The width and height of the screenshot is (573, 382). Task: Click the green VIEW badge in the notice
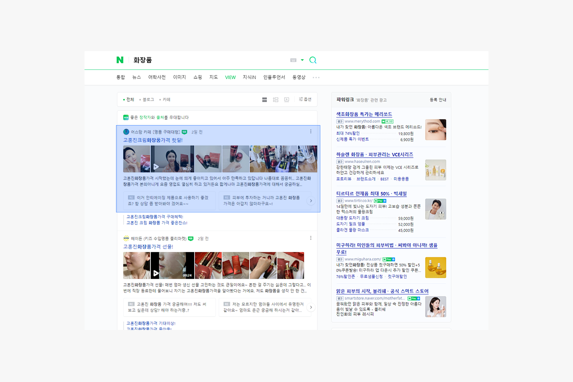click(126, 117)
